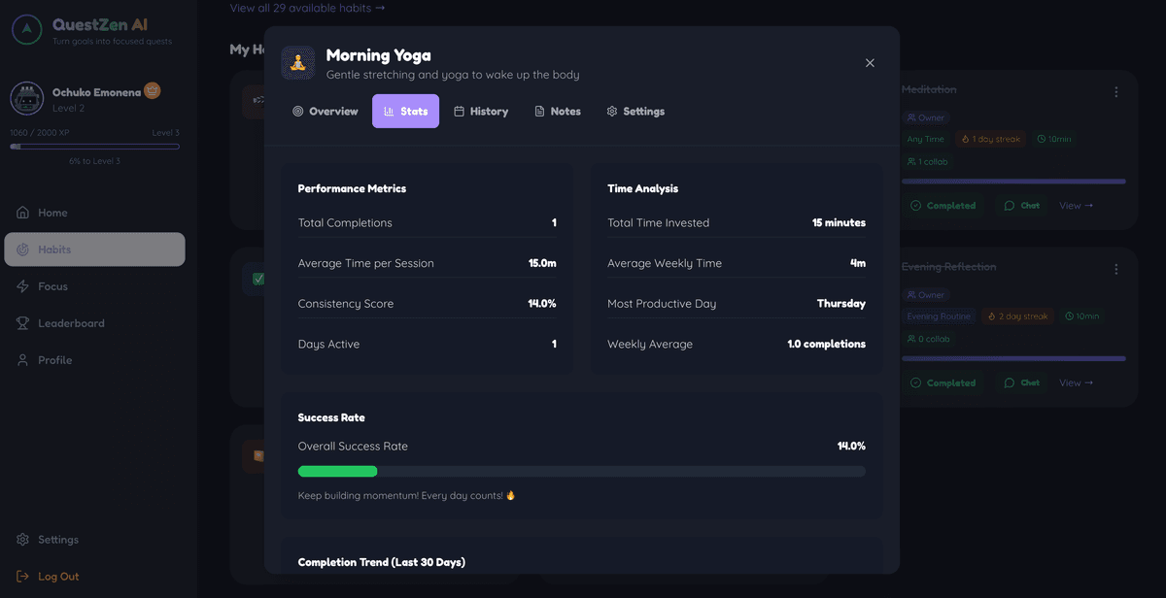
Task: Switch to the History tab
Action: (481, 112)
